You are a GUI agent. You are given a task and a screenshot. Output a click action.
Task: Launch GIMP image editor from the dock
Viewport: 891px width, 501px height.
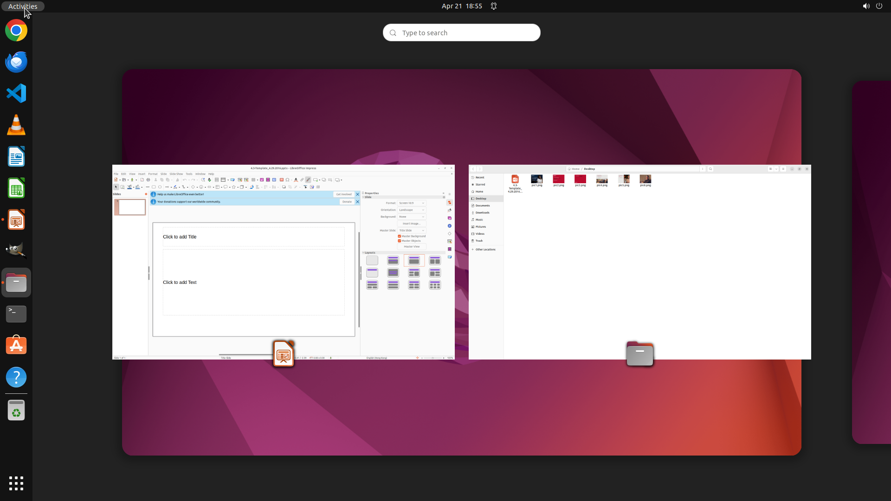click(x=16, y=251)
